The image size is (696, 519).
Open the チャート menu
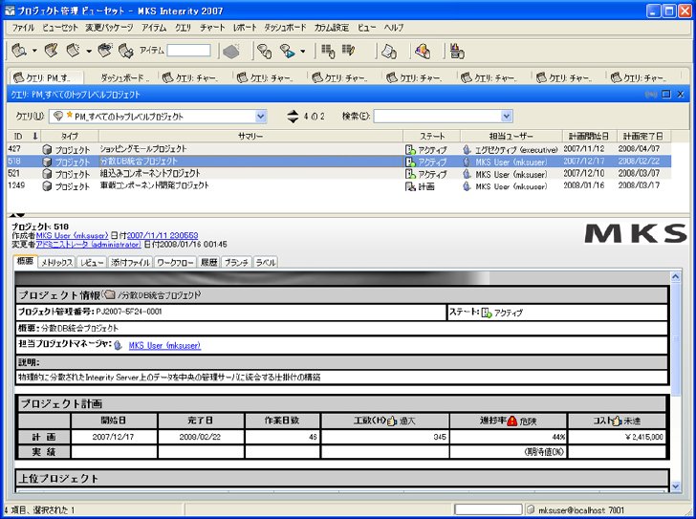click(212, 28)
